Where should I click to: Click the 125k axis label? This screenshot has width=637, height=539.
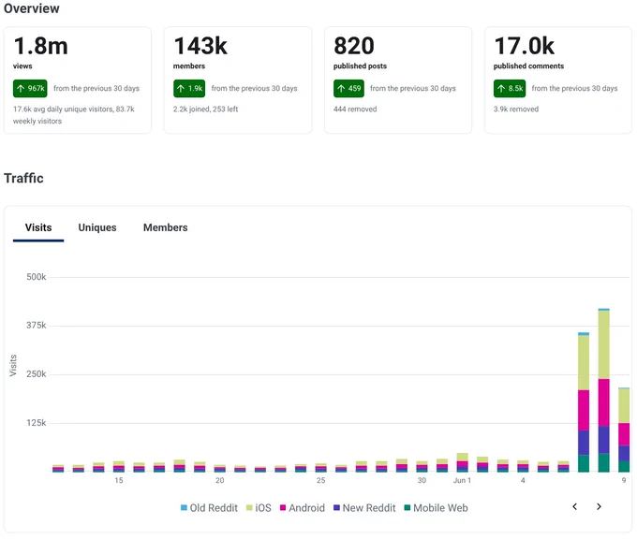click(x=37, y=423)
